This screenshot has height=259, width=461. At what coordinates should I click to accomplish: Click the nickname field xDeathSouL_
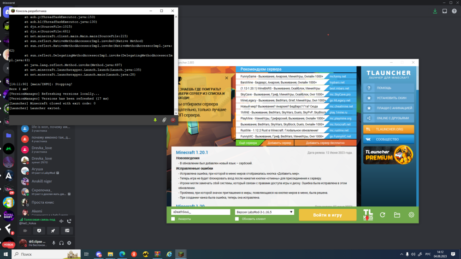pyautogui.click(x=201, y=212)
